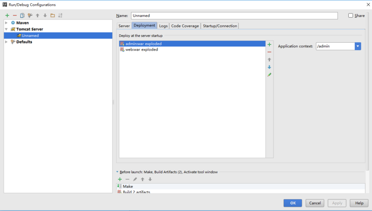The height and width of the screenshot is (211, 372).
Task: Select the Deployment tab
Action: (144, 26)
